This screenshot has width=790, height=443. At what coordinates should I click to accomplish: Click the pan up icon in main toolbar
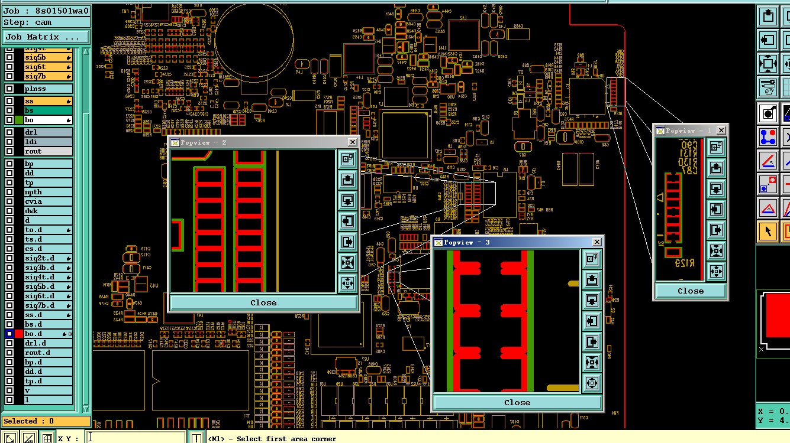coord(768,16)
